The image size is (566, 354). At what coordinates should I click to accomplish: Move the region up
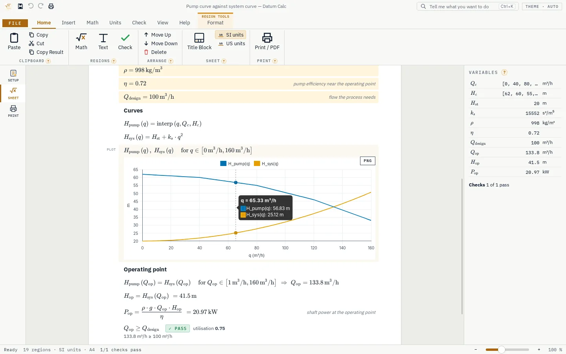click(x=157, y=35)
